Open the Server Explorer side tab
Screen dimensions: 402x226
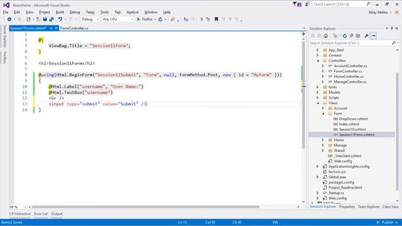tap(4, 36)
